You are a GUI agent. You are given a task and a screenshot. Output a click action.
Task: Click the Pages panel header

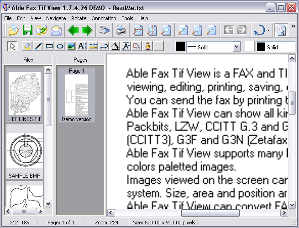80,60
